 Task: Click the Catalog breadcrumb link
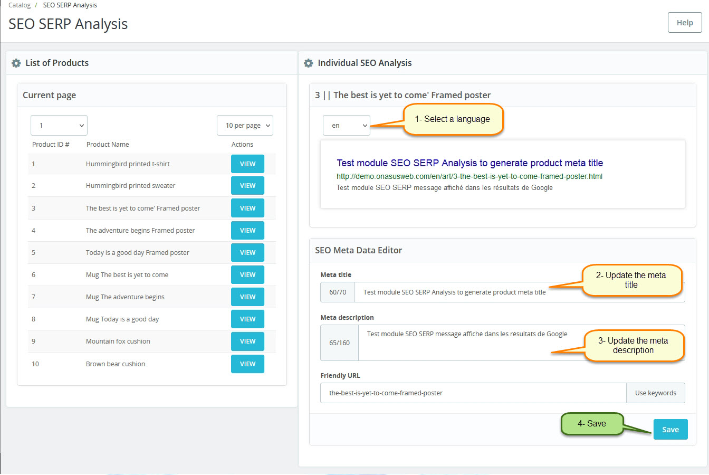(x=20, y=5)
